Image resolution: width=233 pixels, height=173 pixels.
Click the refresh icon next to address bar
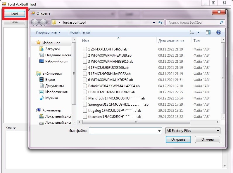160,22
